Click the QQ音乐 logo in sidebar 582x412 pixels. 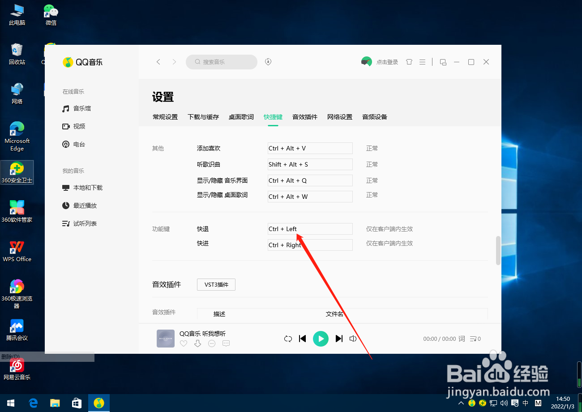[83, 62]
